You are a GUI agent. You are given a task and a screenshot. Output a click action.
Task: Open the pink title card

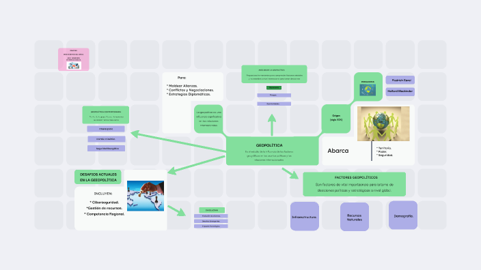coord(74,59)
